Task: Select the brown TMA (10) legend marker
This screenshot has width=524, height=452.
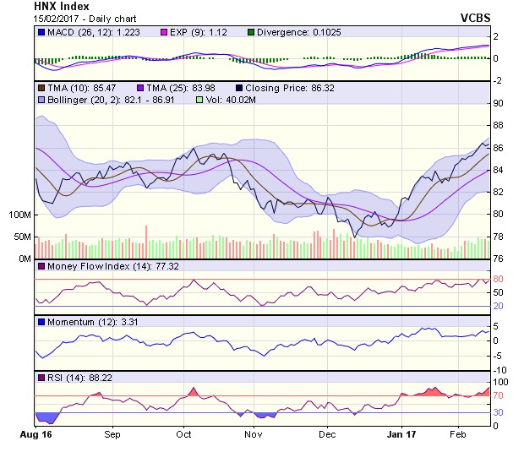Action: point(41,87)
